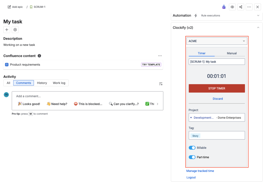
Task: Disable the Billable toggle
Action: pyautogui.click(x=192, y=148)
